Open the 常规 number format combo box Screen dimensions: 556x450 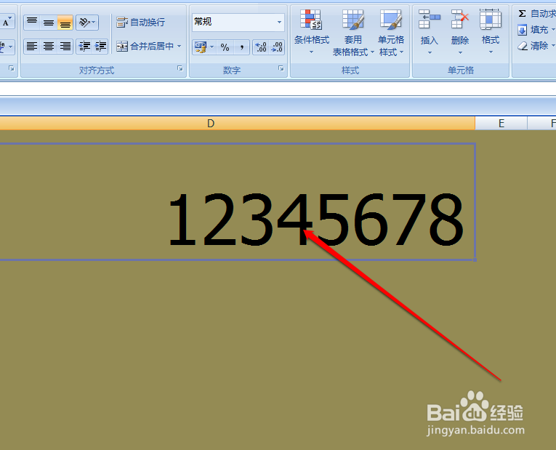coord(238,22)
